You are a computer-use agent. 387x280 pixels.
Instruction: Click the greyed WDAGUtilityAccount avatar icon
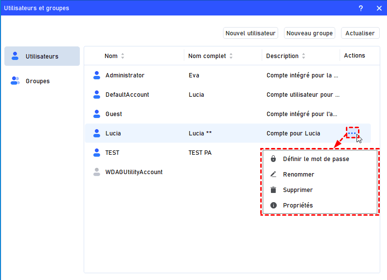[x=97, y=172]
